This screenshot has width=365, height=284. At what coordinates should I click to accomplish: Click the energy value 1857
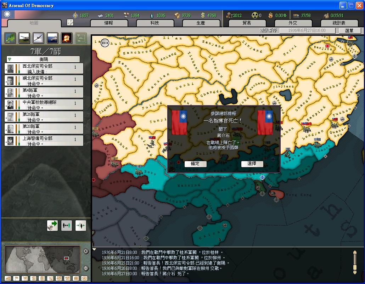click(84, 15)
